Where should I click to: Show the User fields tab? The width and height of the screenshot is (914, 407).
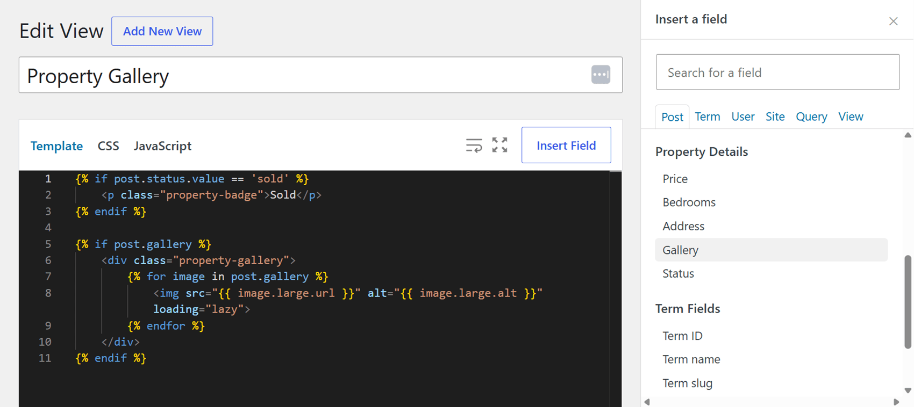[742, 117]
